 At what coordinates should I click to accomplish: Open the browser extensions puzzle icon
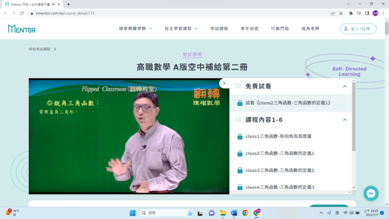(351, 13)
